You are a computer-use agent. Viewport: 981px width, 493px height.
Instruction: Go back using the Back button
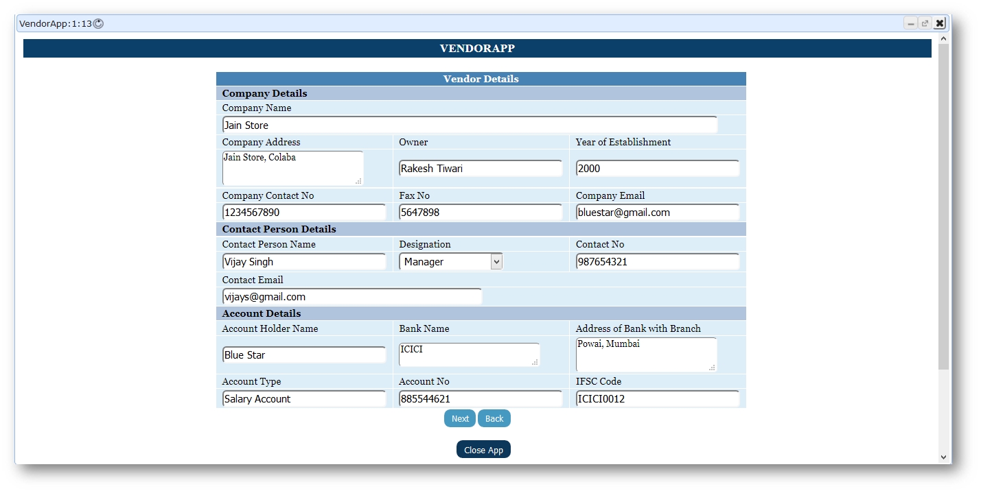coord(494,419)
